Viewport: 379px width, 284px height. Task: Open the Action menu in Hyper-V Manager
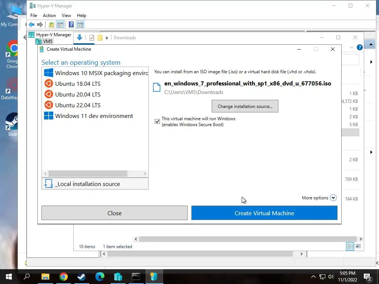(x=49, y=16)
